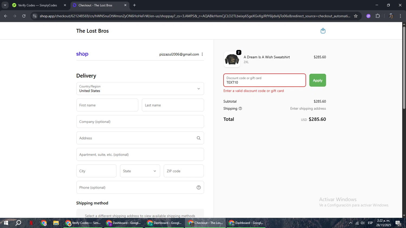The height and width of the screenshot is (228, 406).
Task: Reload the checkout page
Action: [x=24, y=16]
